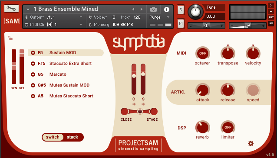Open the Purge dropdown menu
The image size is (277, 158).
159,17
